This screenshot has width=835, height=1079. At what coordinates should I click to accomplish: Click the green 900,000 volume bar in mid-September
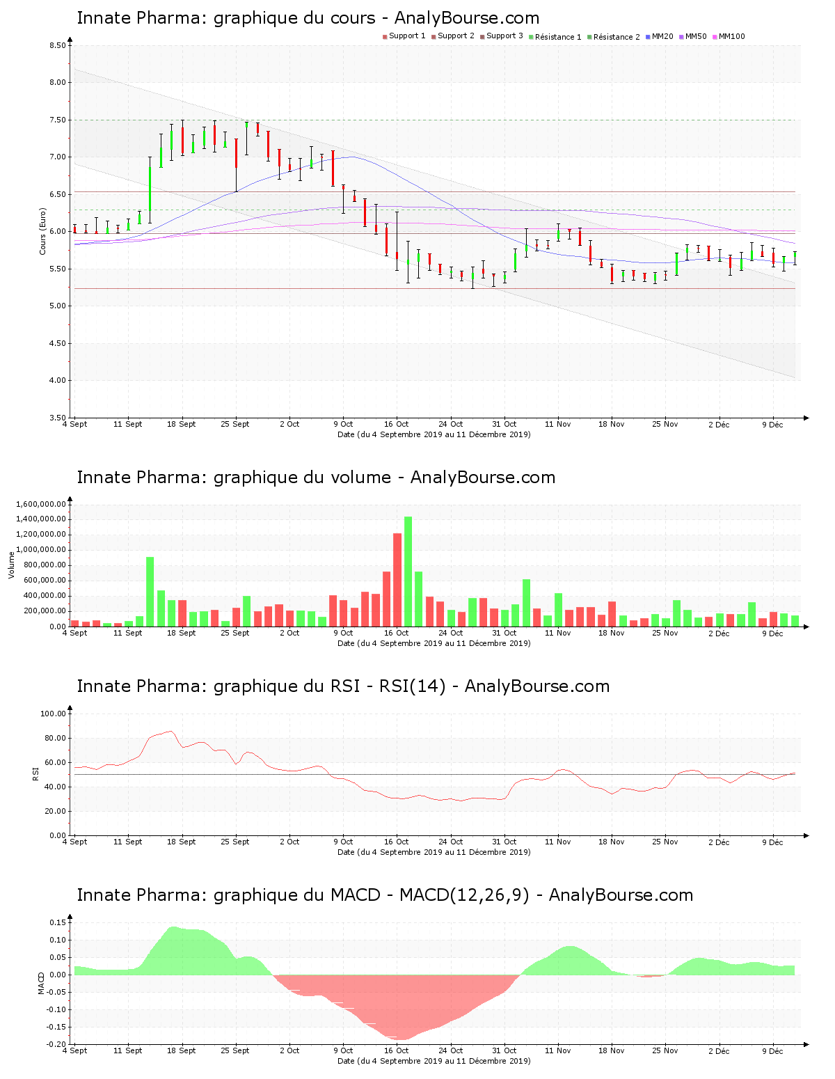(150, 592)
